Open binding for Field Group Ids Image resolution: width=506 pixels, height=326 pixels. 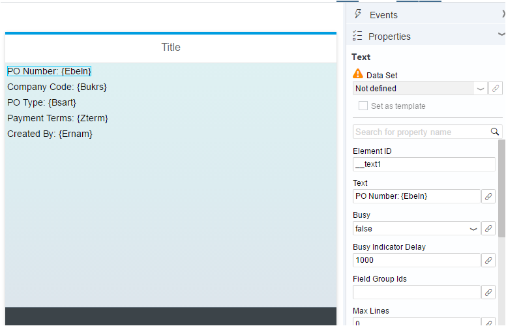488,292
